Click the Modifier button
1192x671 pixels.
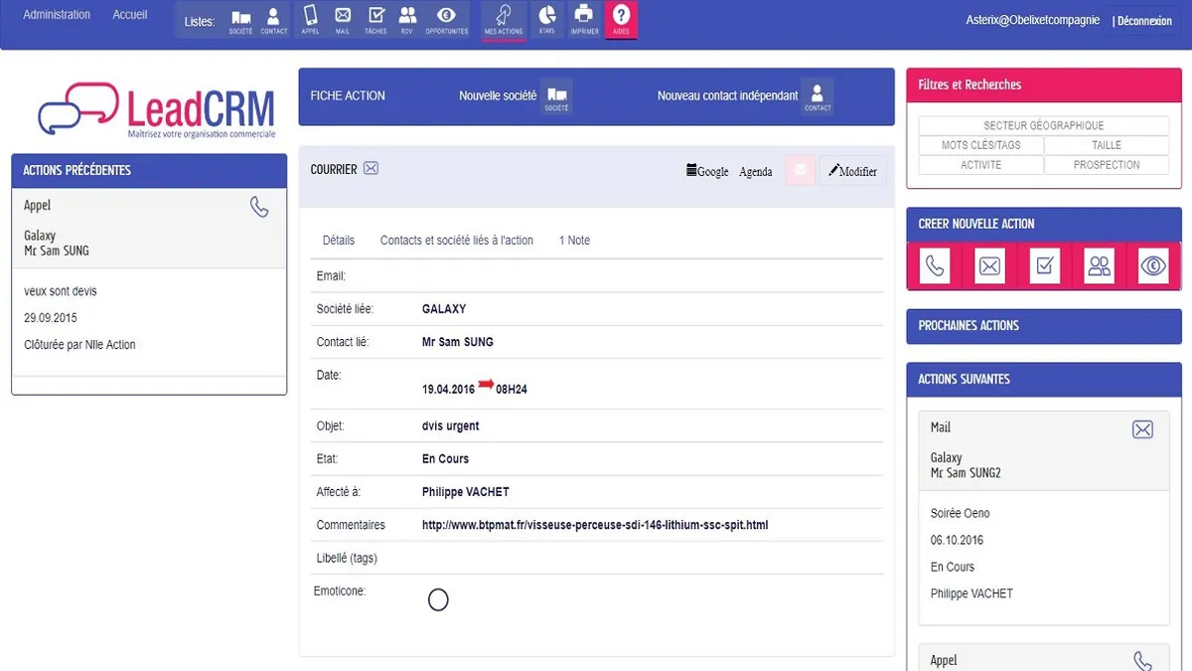[x=852, y=171]
